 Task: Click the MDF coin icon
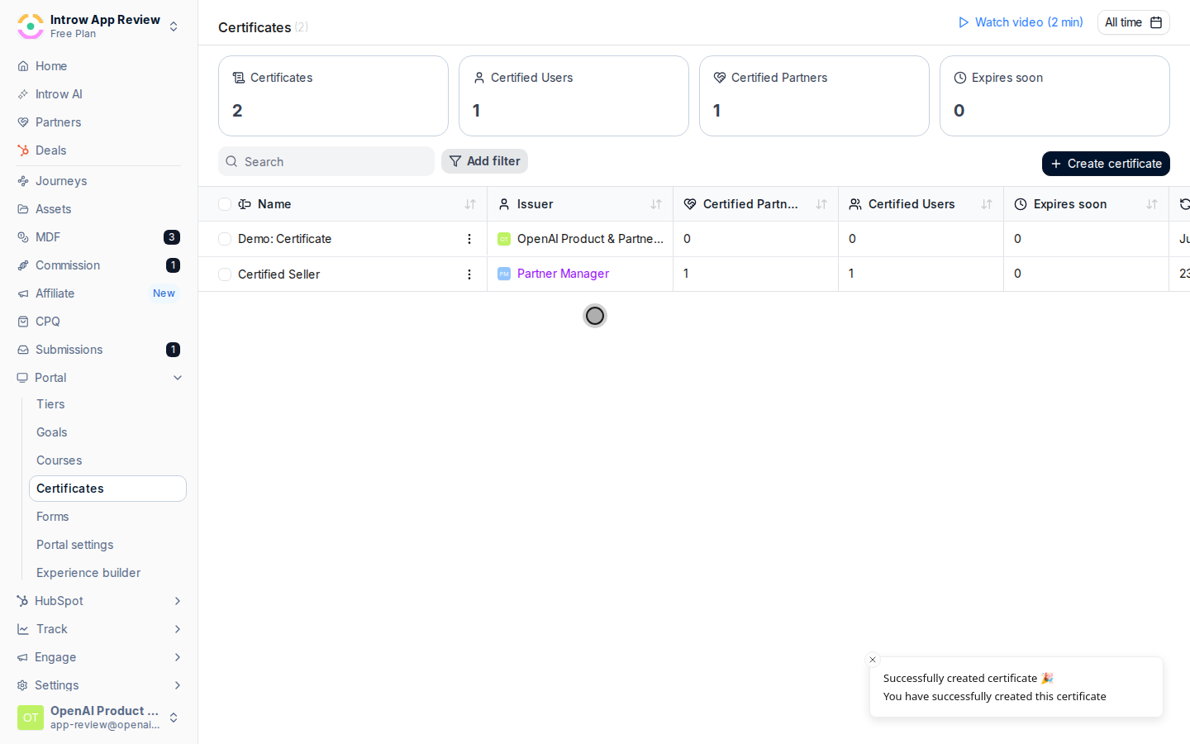[x=23, y=237]
